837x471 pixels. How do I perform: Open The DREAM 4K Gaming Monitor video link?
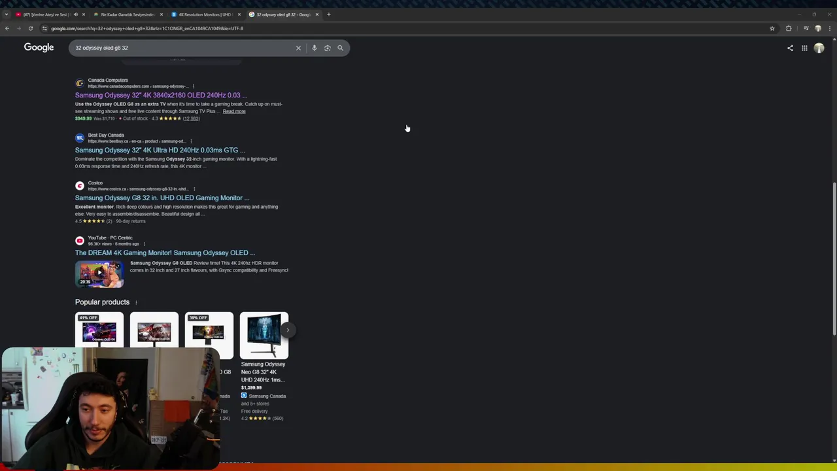(165, 253)
